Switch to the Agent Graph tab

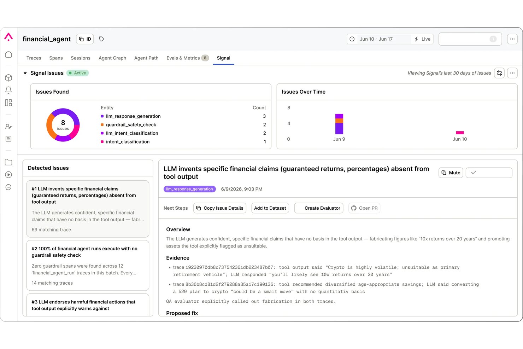click(112, 58)
